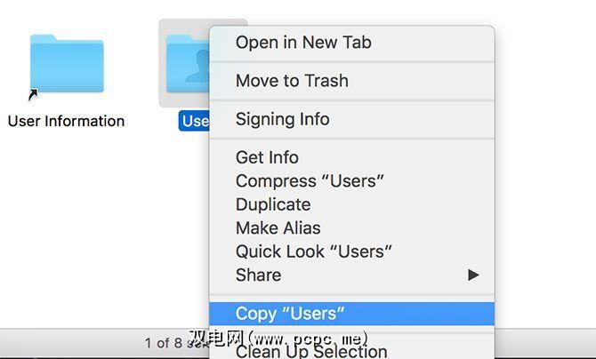Select Move to Trash from context menu

tap(292, 81)
